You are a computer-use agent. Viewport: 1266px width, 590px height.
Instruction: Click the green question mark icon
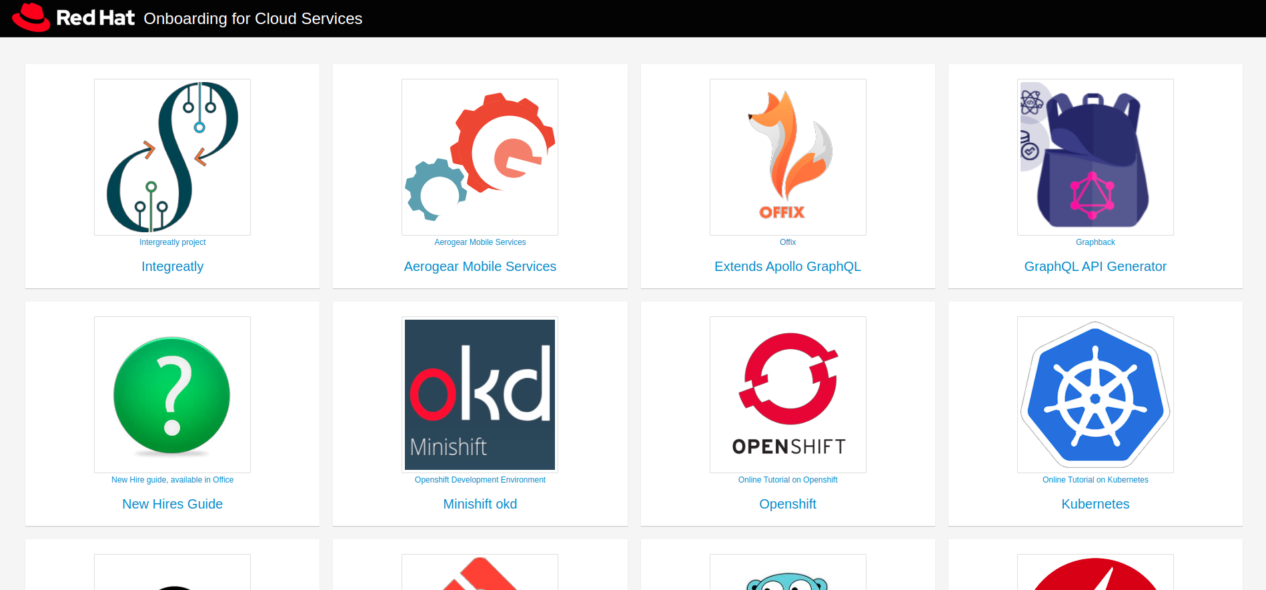pyautogui.click(x=172, y=394)
